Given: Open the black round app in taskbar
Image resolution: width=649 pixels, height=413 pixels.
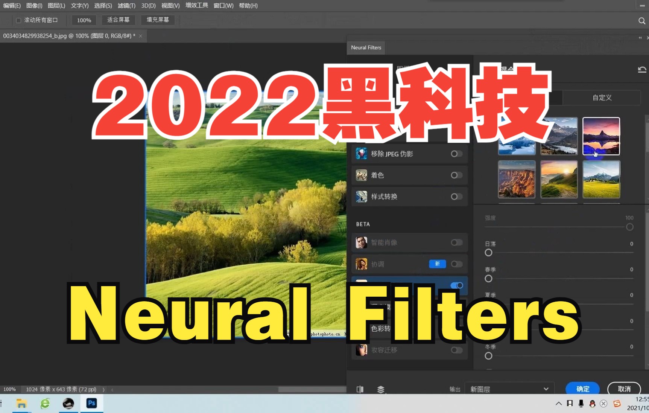Looking at the screenshot, I should click(x=68, y=404).
